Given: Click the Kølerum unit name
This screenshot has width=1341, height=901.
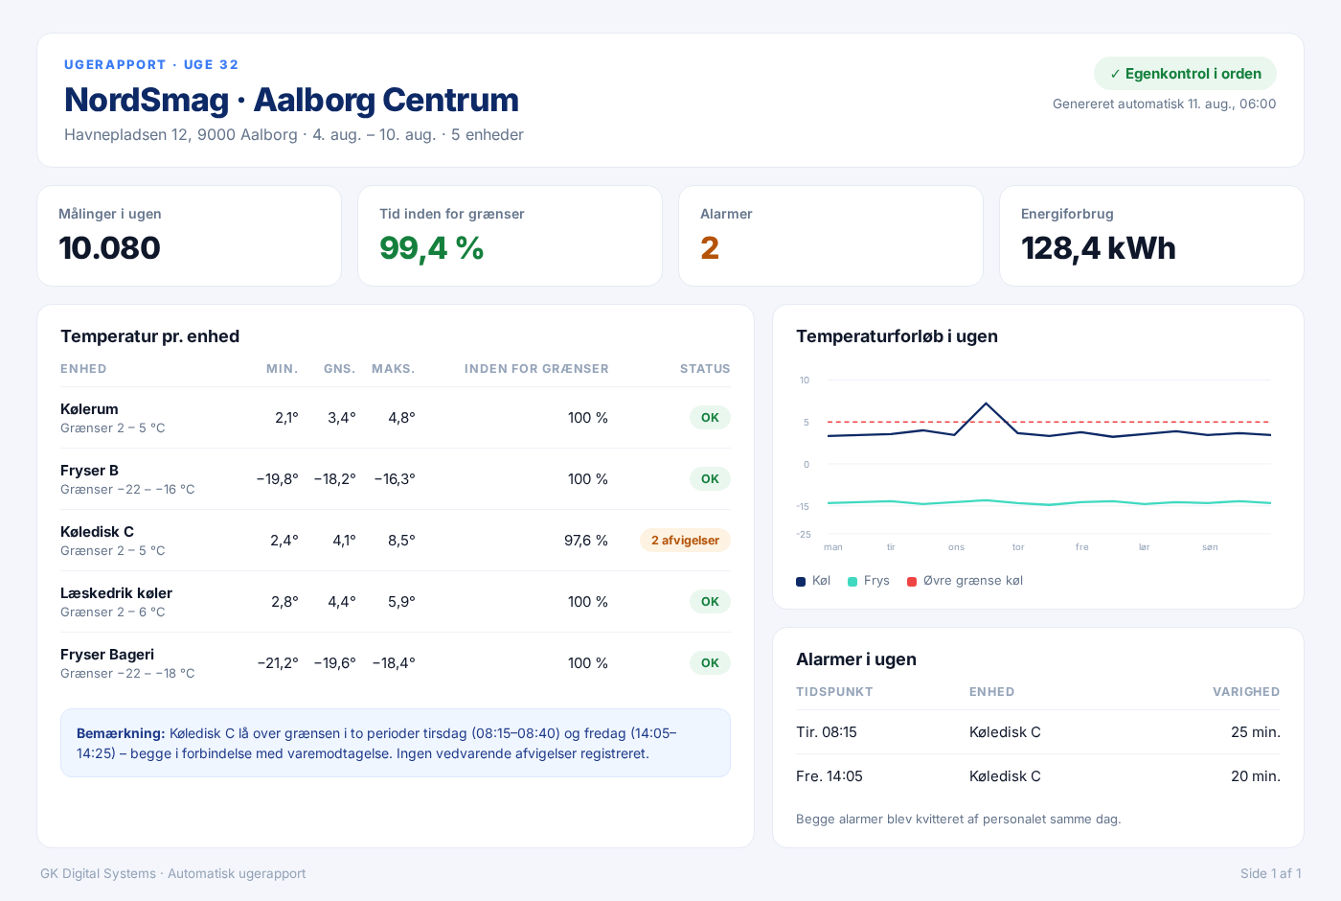Looking at the screenshot, I should coord(89,409).
